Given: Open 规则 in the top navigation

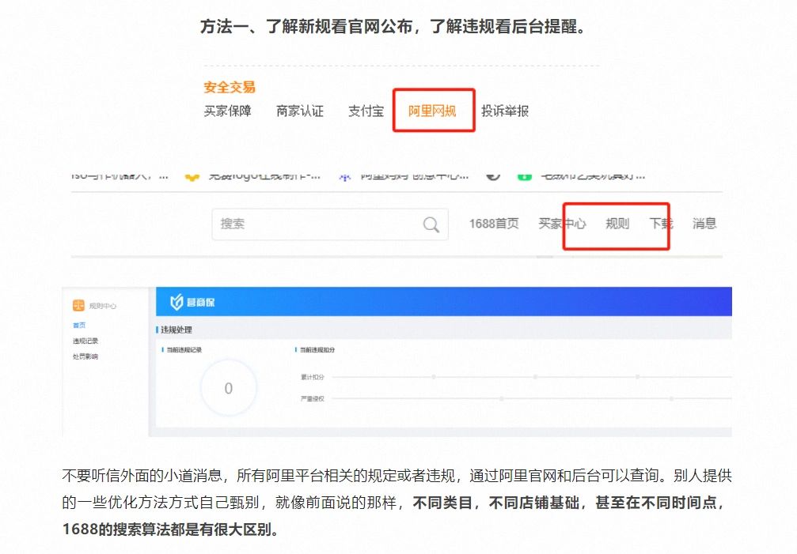Looking at the screenshot, I should [617, 224].
